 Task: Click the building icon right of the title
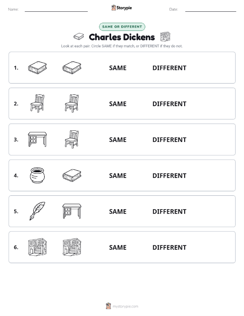point(165,37)
